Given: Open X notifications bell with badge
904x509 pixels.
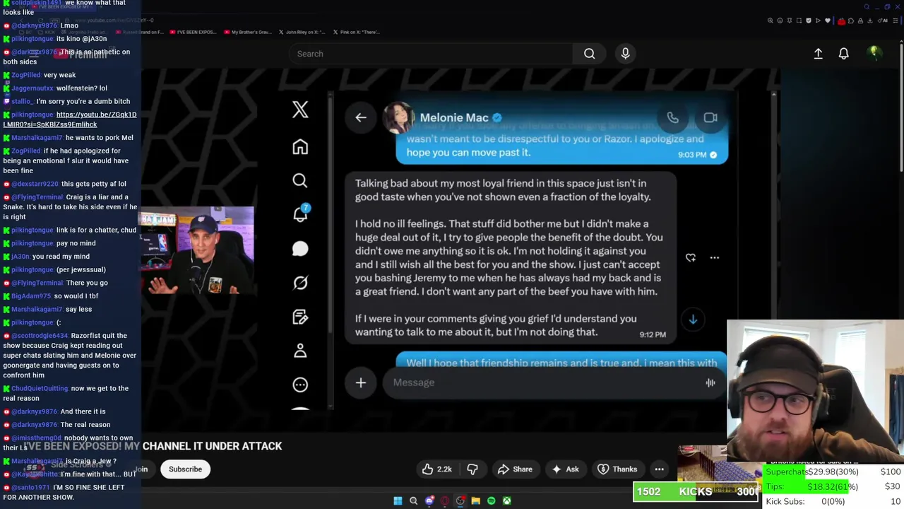Looking at the screenshot, I should point(300,213).
